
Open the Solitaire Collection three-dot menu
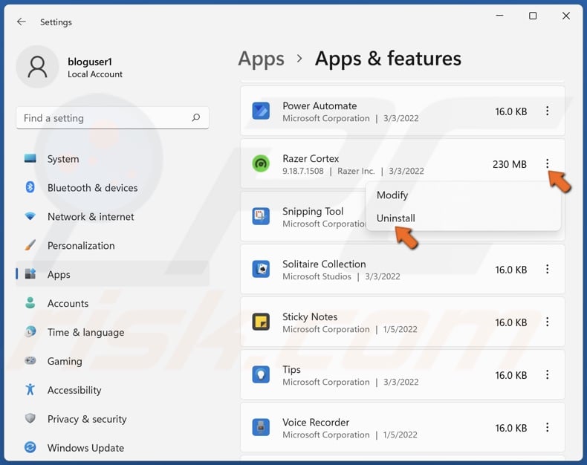click(548, 269)
